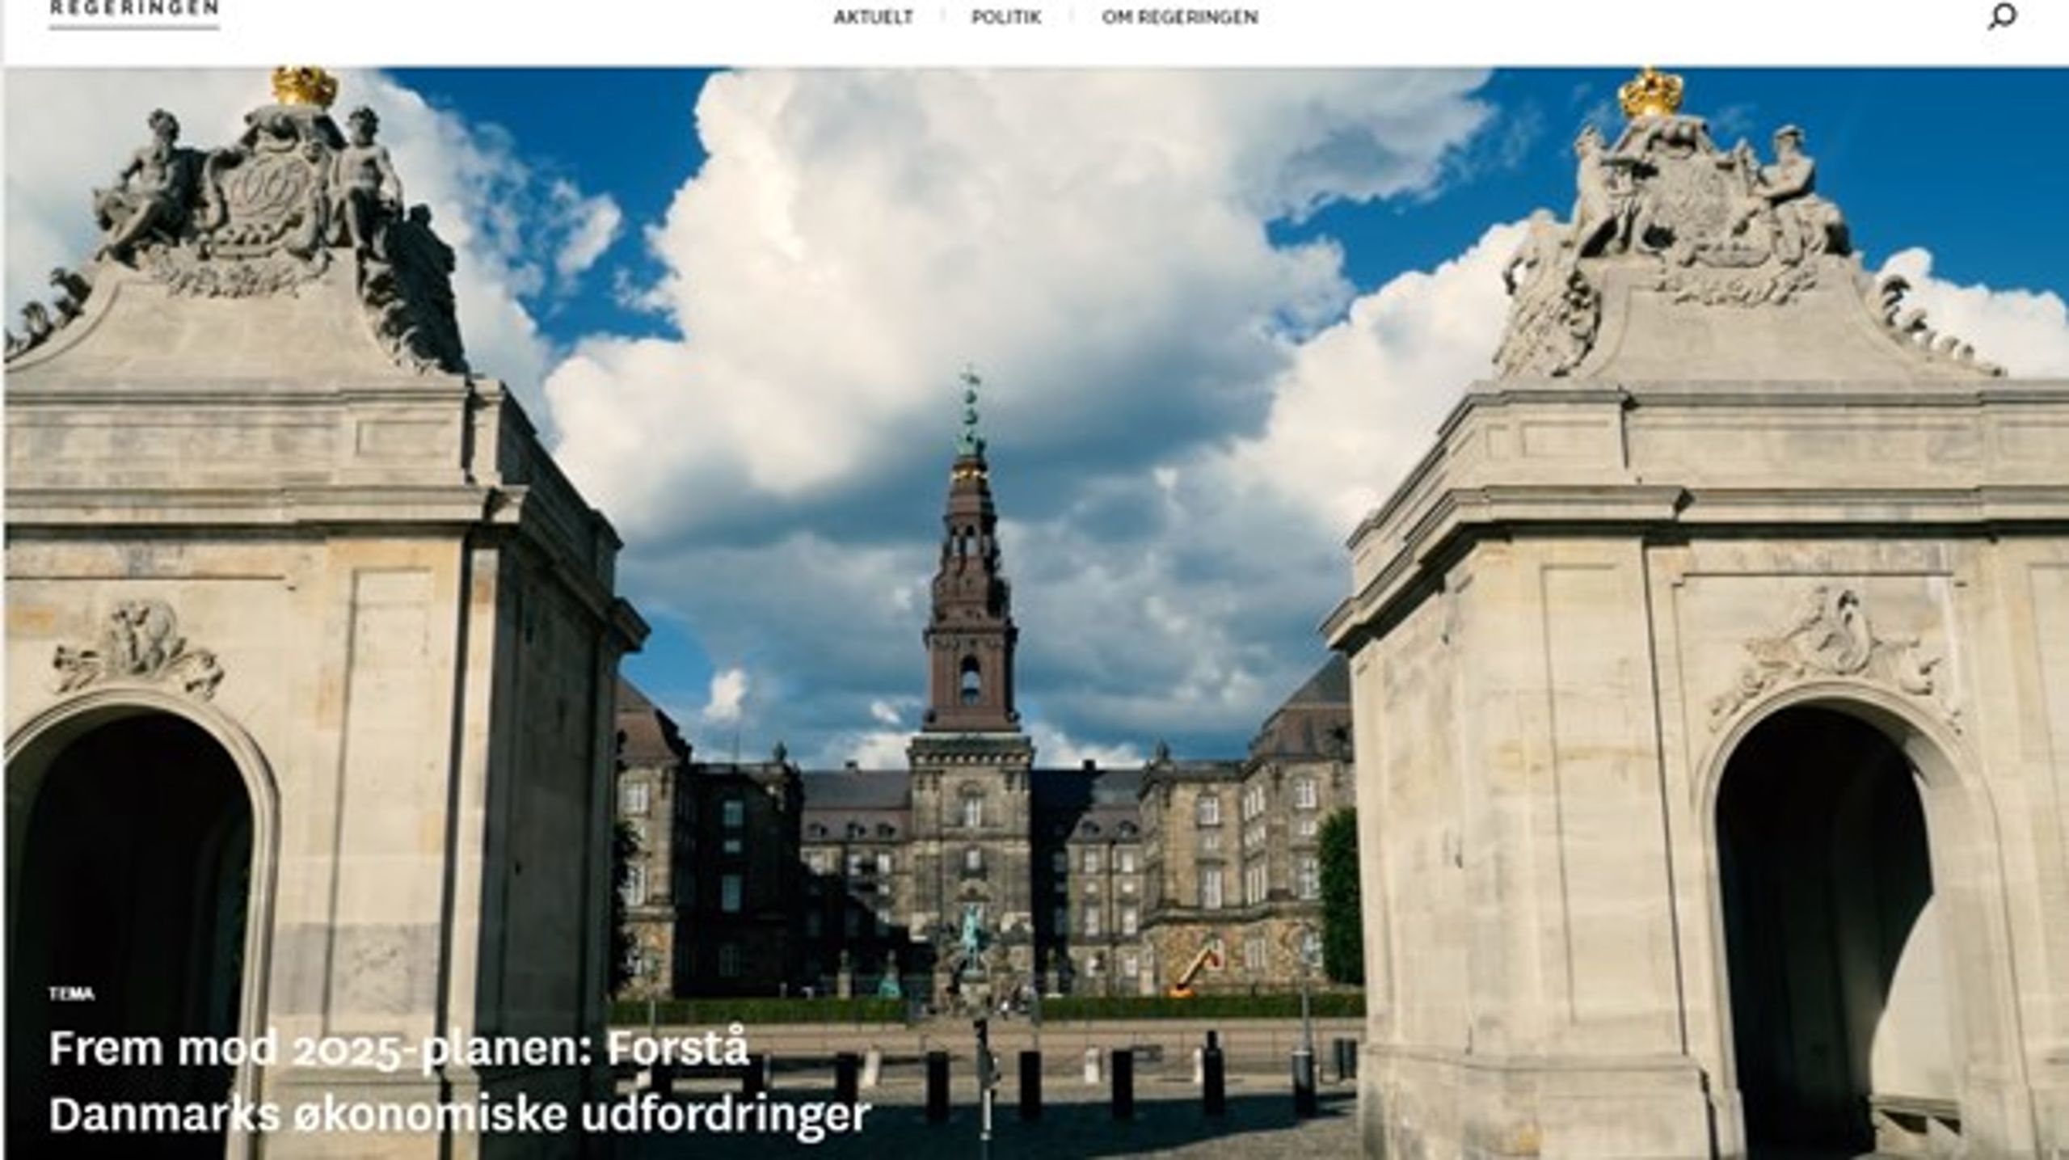Open the search magnifier icon
Image resolution: width=2069 pixels, height=1160 pixels.
tap(2001, 16)
